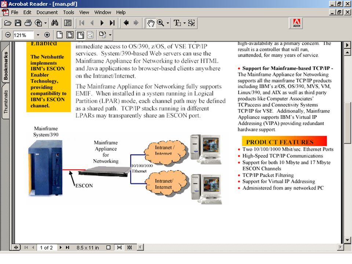Click the round zoom out minus button

pyautogui.click(x=8, y=35)
